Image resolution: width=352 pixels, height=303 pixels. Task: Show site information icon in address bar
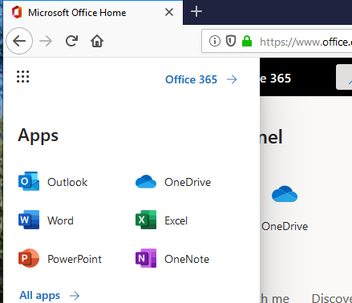coord(215,41)
